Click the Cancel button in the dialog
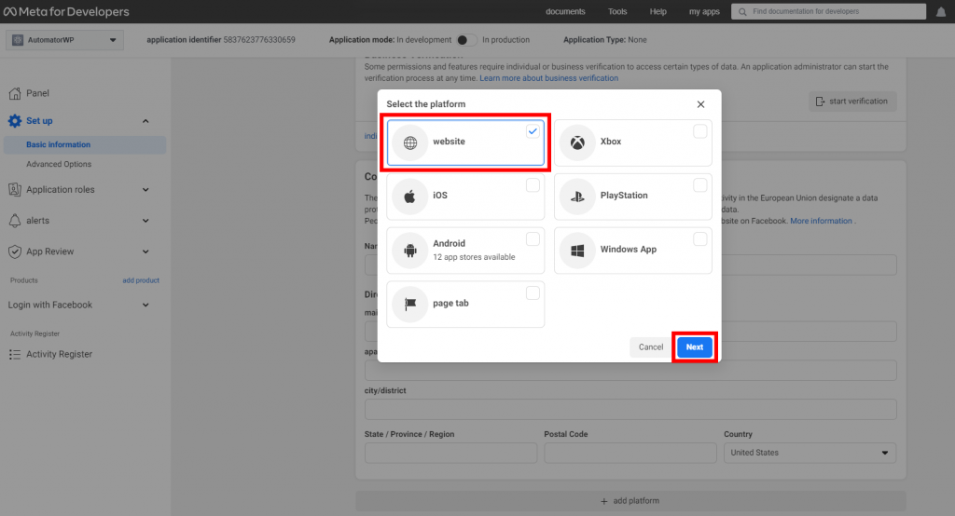This screenshot has width=955, height=516. click(650, 347)
